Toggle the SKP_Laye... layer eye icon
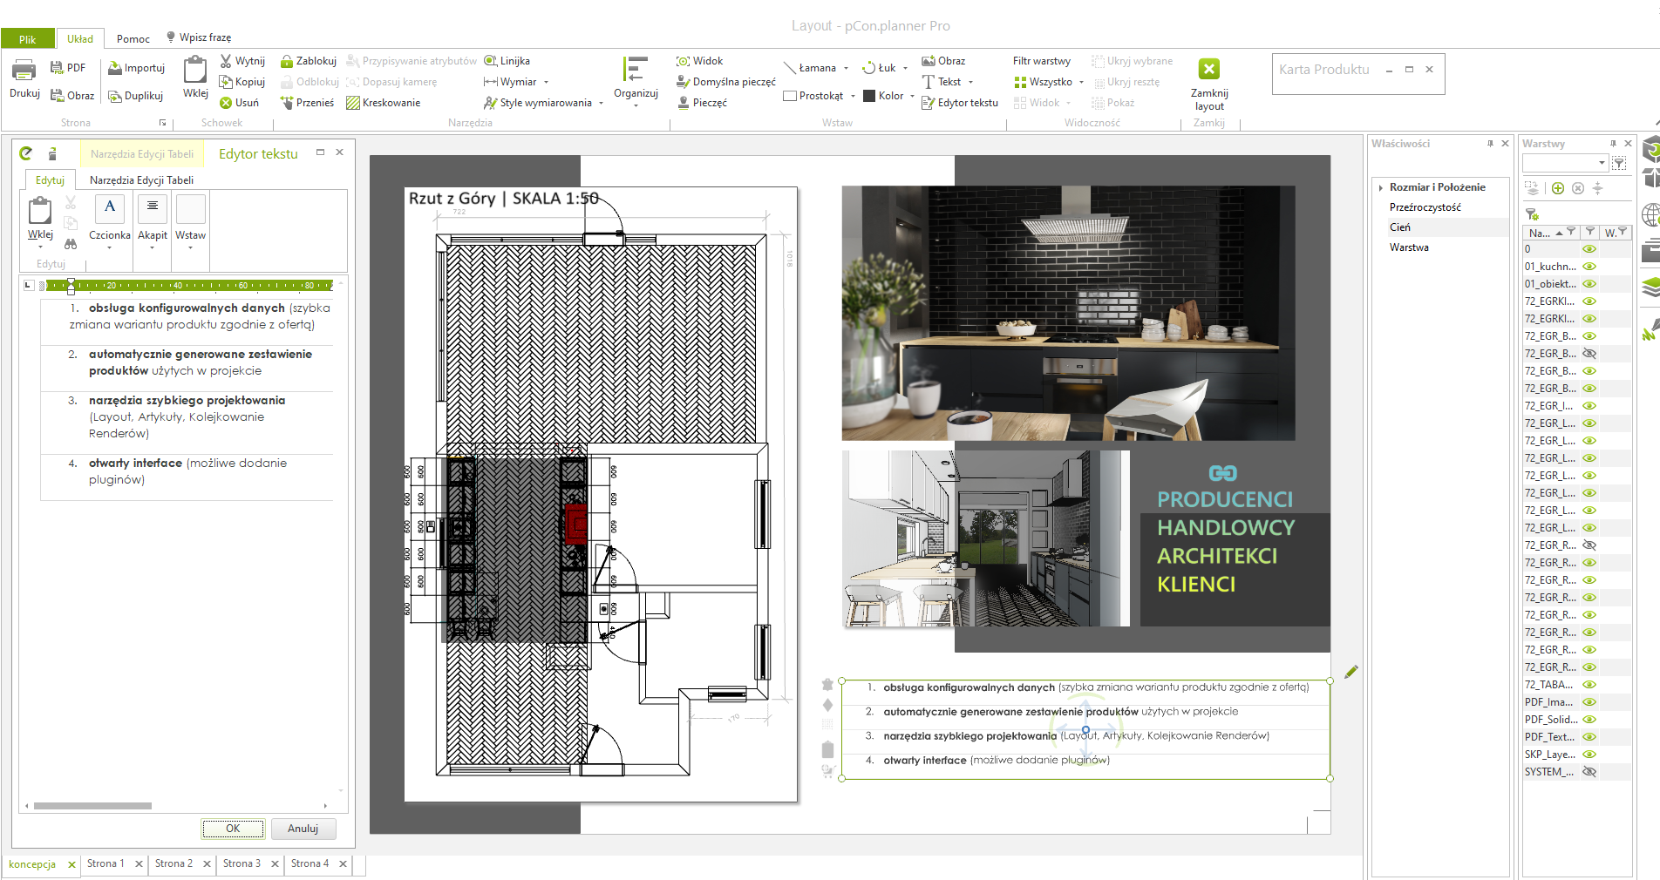Screen dimensions: 1660x880 (1589, 755)
